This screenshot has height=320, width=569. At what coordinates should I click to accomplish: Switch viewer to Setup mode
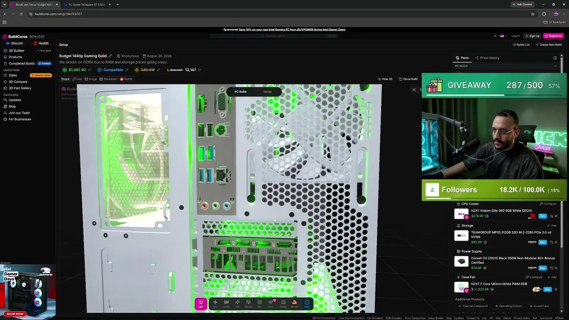point(267,92)
